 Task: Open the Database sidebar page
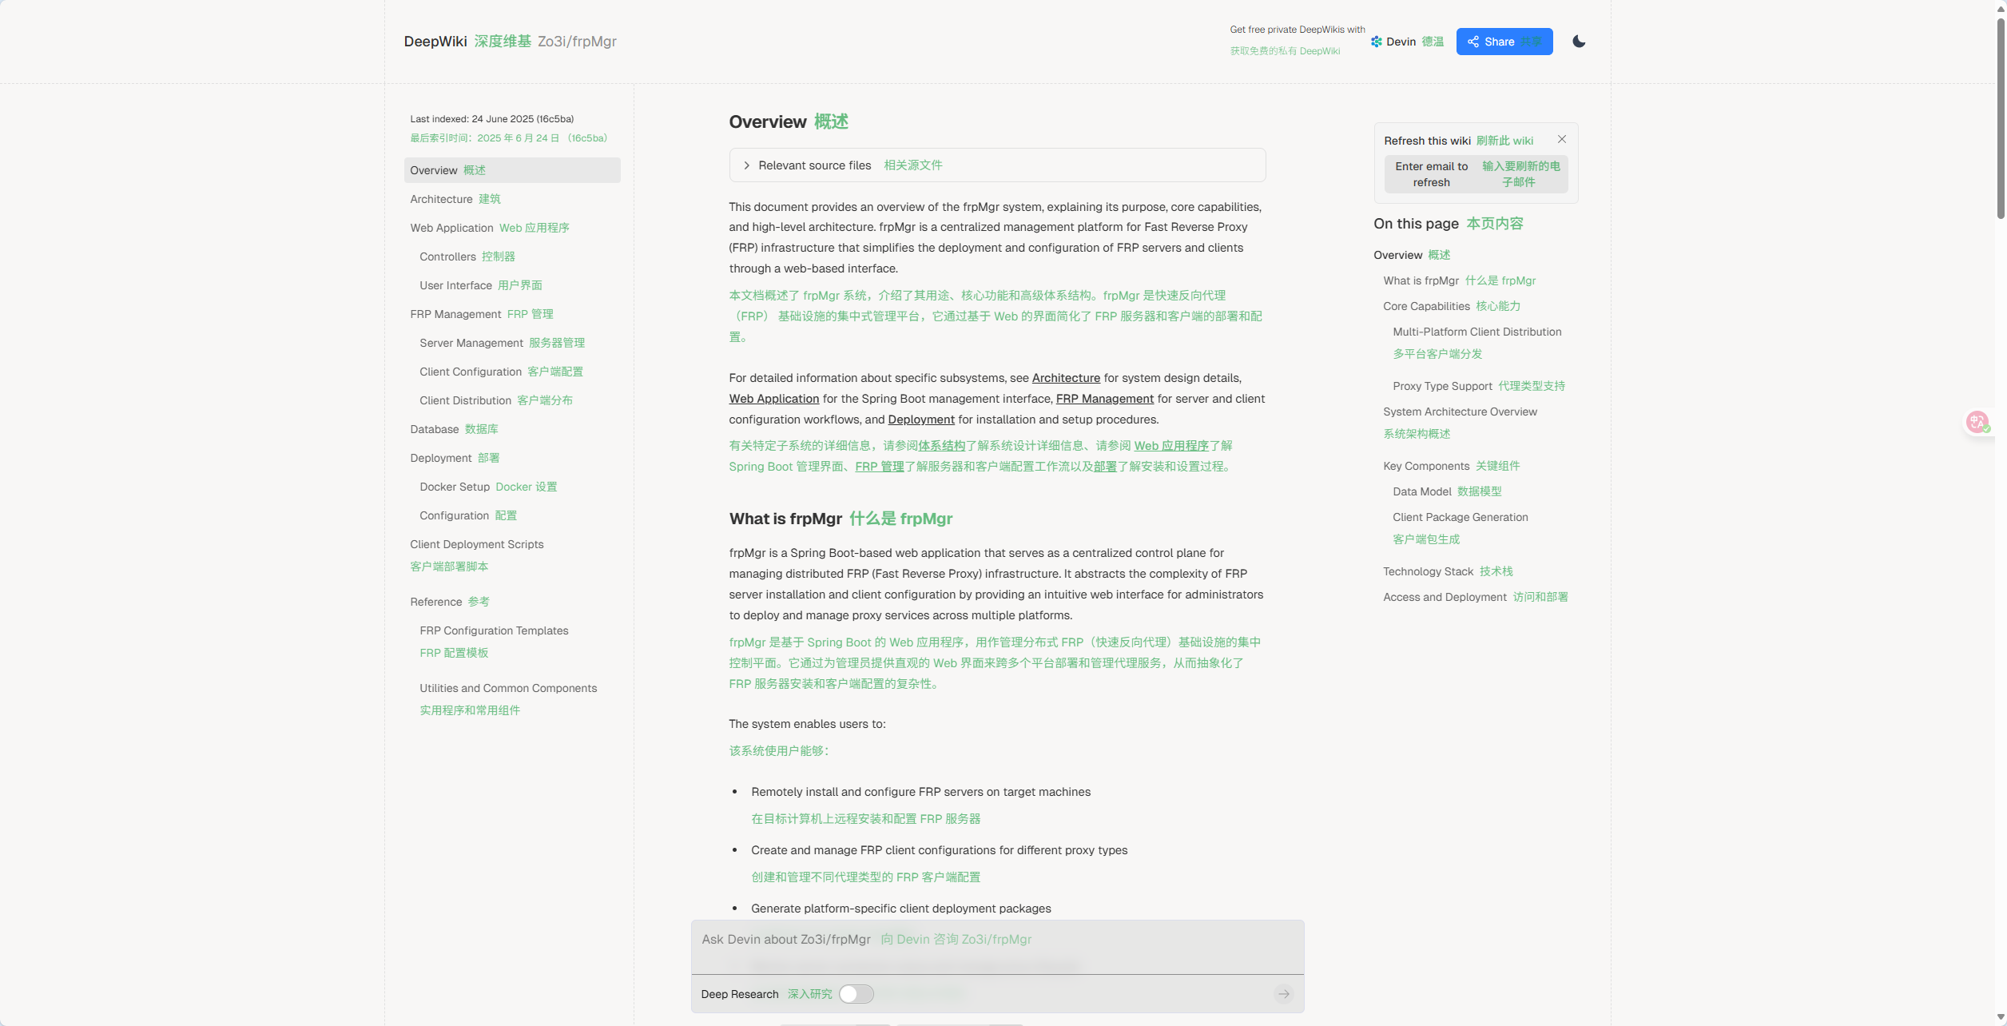point(435,429)
